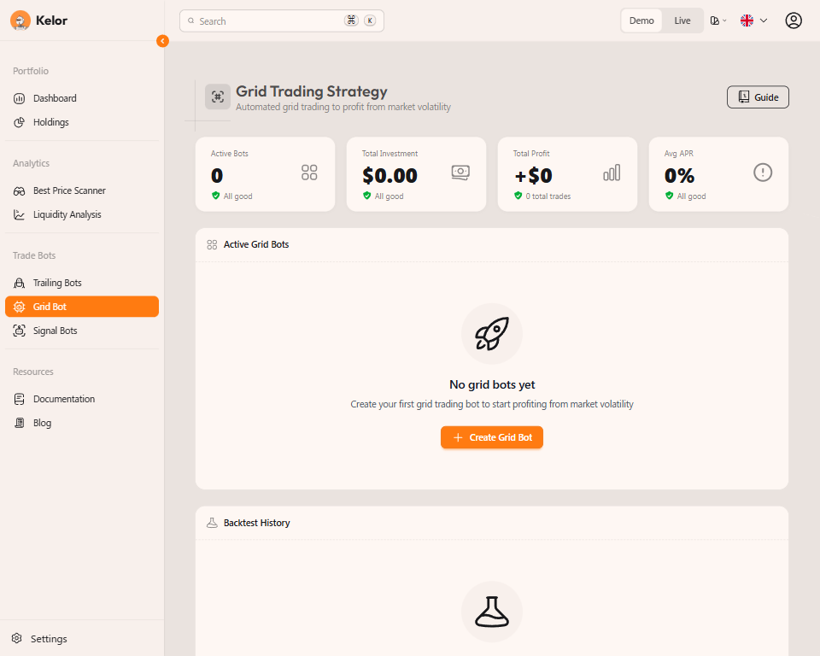Open the language flag dropdown

click(753, 20)
